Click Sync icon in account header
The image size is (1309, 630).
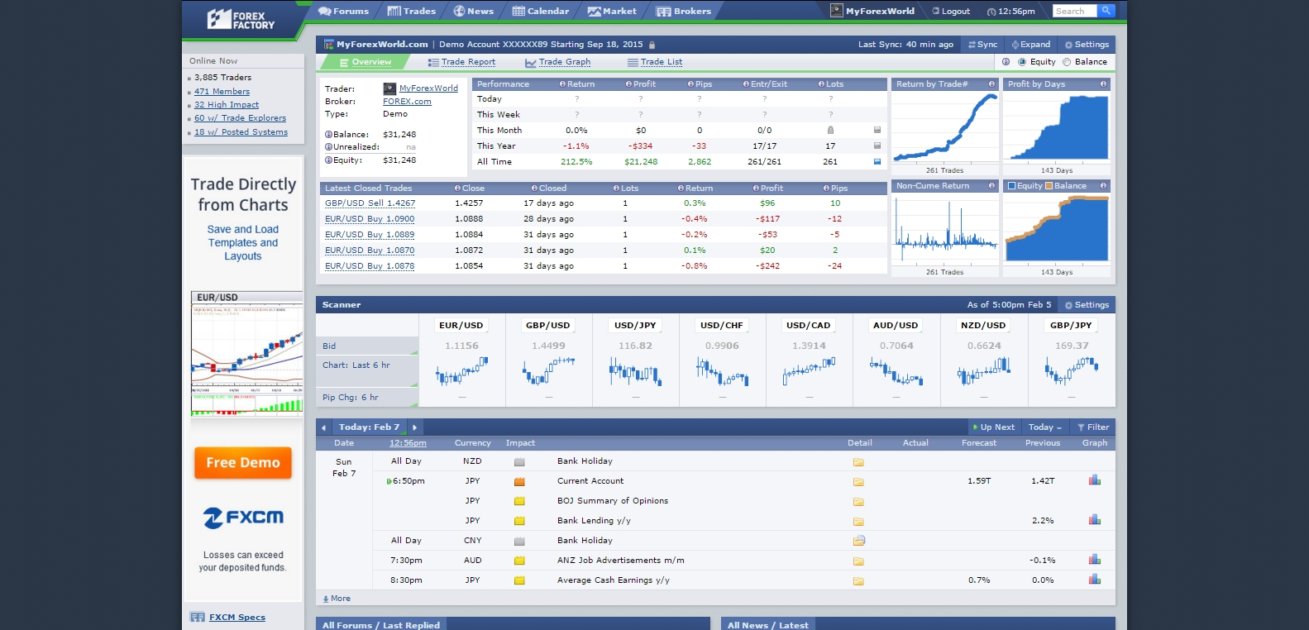tap(972, 45)
